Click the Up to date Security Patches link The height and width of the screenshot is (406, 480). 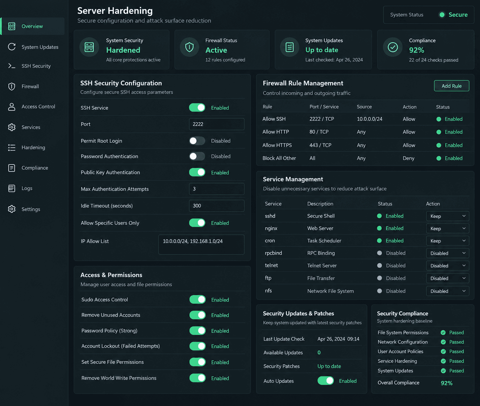point(329,366)
